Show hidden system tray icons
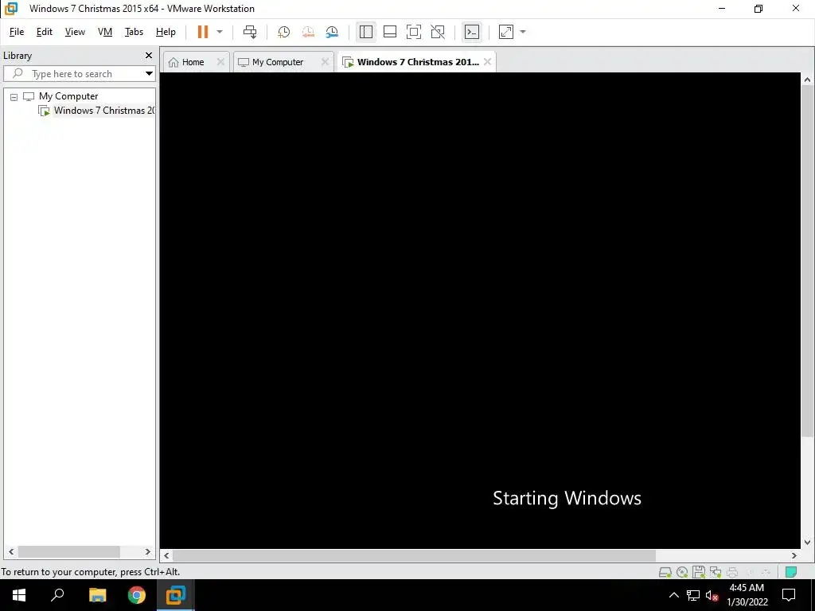 coord(673,595)
